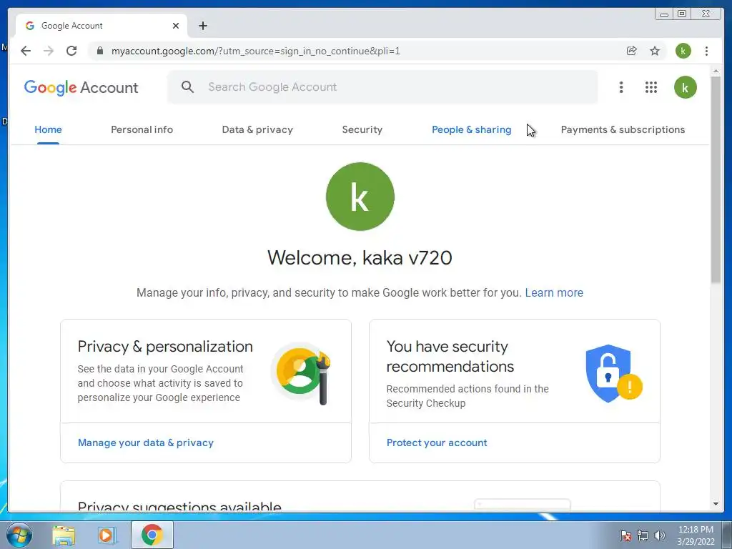Click the Google Account logo
The width and height of the screenshot is (732, 549).
(x=81, y=87)
